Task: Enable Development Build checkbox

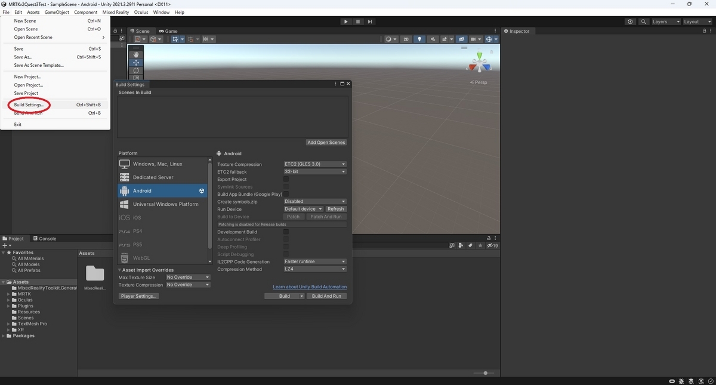Action: 286,232
